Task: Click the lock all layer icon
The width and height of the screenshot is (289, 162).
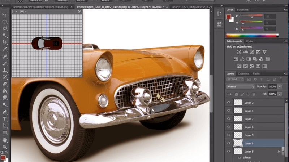Action: (x=253, y=94)
